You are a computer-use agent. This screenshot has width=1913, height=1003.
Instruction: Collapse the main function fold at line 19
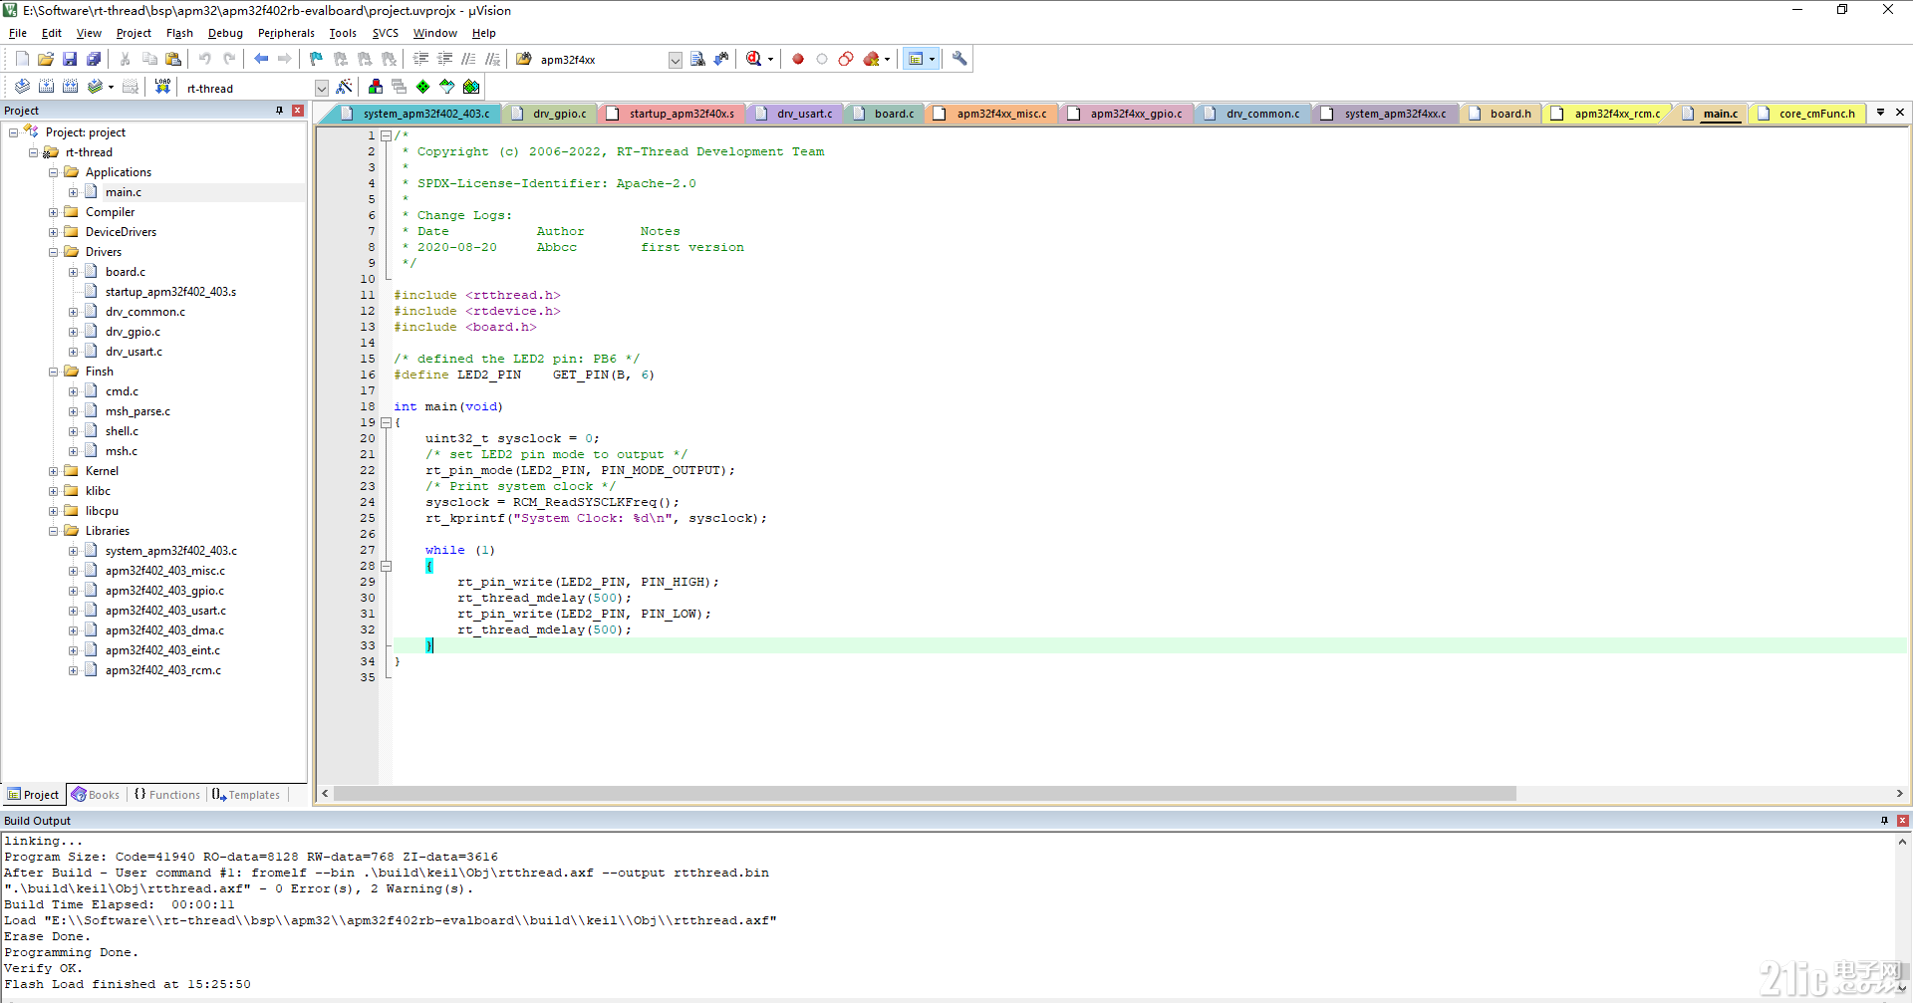coord(387,422)
